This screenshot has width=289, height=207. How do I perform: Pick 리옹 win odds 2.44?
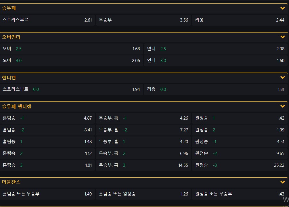[x=240, y=20]
